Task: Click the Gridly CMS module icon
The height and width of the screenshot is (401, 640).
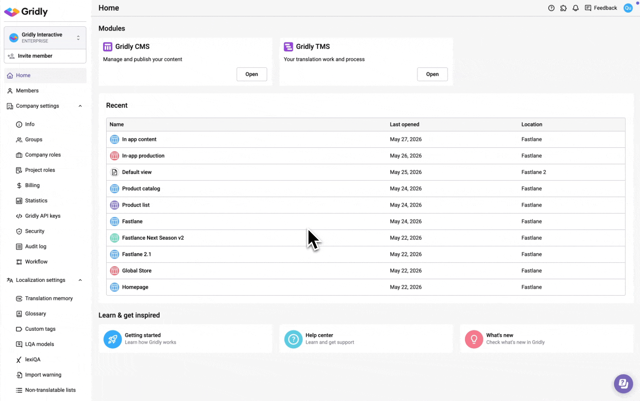Action: click(108, 47)
